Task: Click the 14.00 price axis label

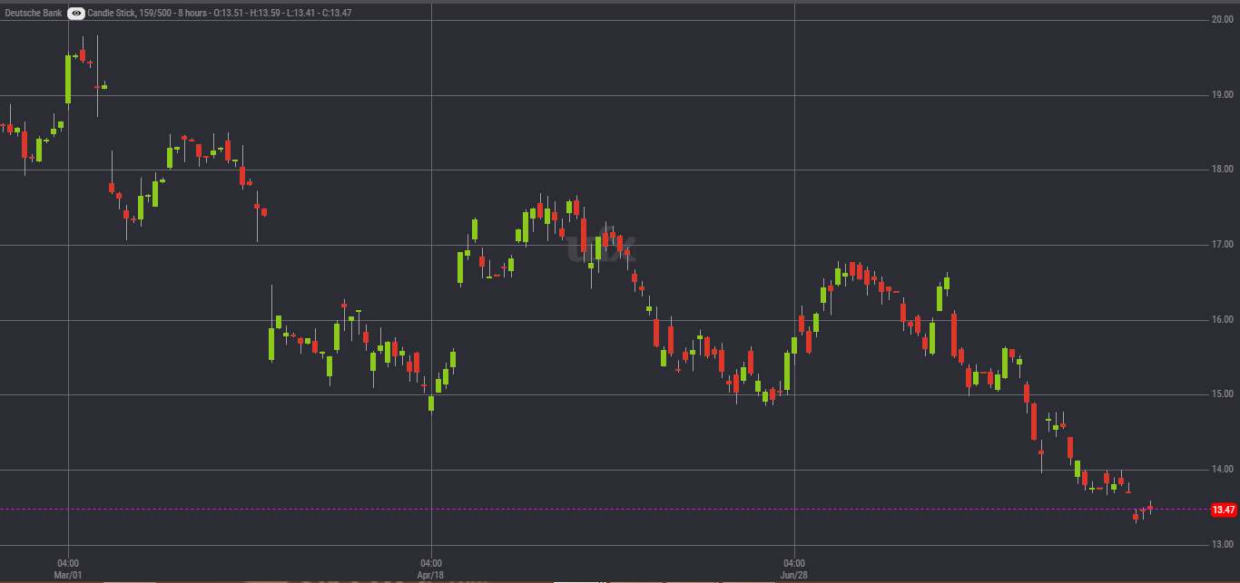Action: [x=1223, y=470]
